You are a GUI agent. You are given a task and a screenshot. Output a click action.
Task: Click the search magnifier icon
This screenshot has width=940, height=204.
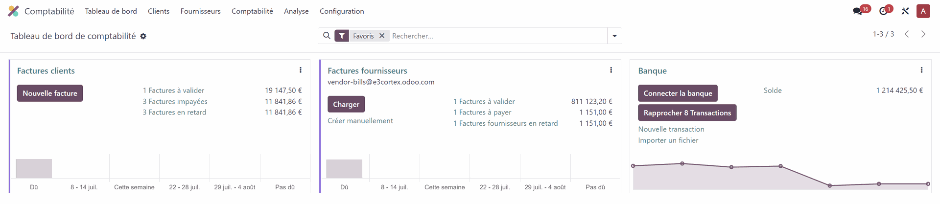click(x=327, y=36)
